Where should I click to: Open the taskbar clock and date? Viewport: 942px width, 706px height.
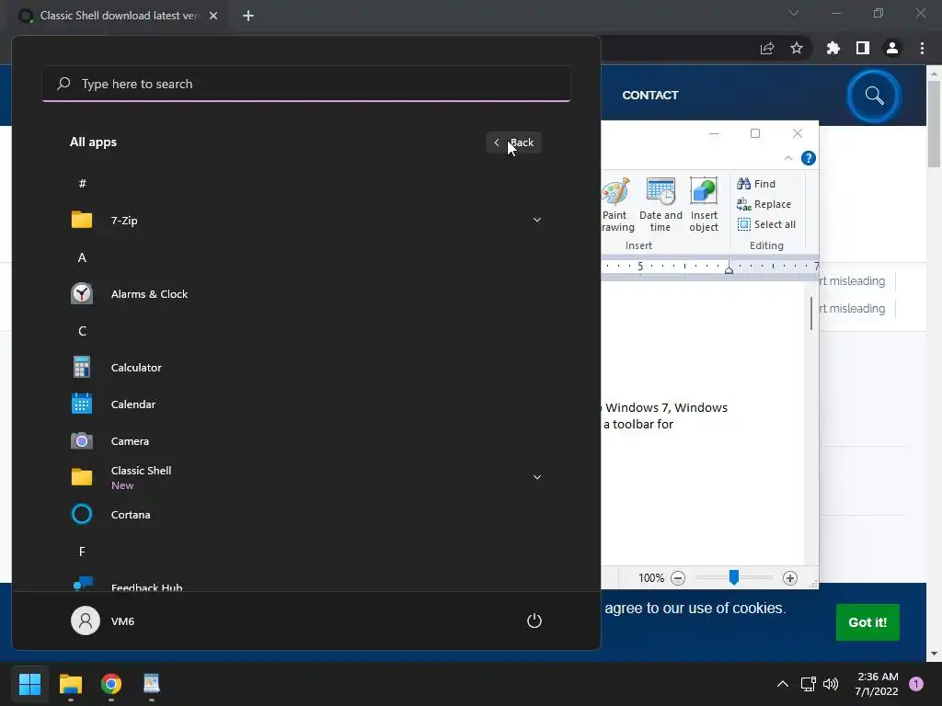click(877, 684)
